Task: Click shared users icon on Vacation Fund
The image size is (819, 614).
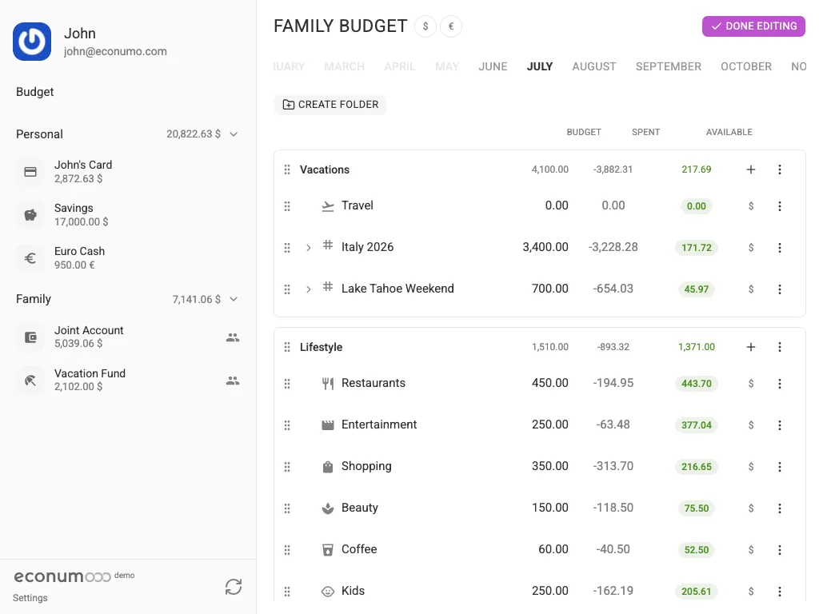Action: (x=233, y=381)
